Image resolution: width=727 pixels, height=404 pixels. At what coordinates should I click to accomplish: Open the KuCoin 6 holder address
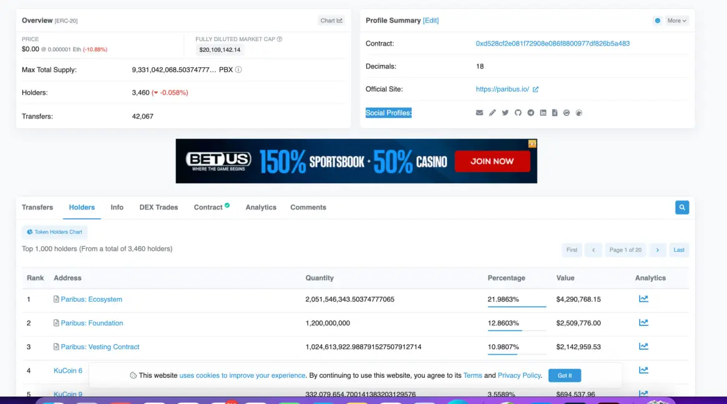tap(67, 370)
